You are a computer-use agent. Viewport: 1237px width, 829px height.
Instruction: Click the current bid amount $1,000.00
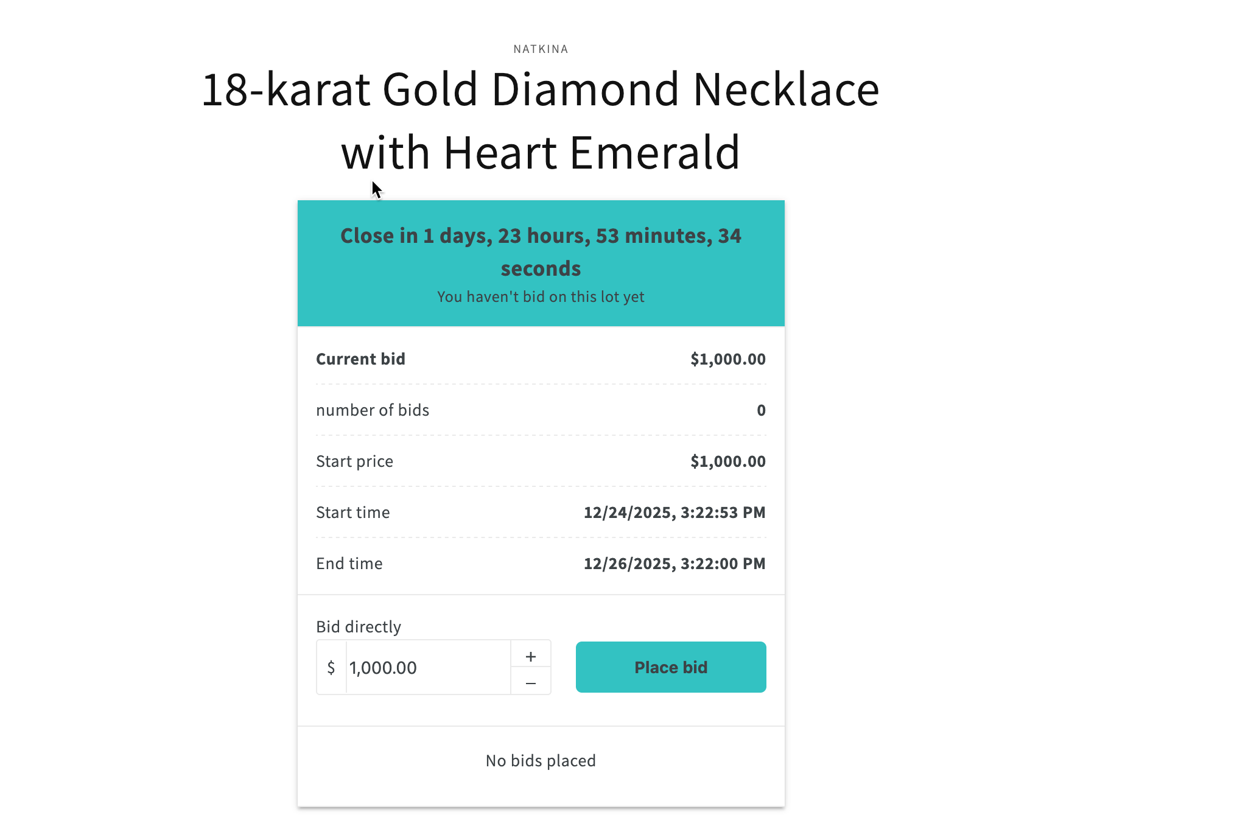727,359
